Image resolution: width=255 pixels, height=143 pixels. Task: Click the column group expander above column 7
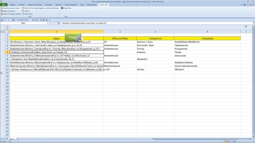click(246, 27)
